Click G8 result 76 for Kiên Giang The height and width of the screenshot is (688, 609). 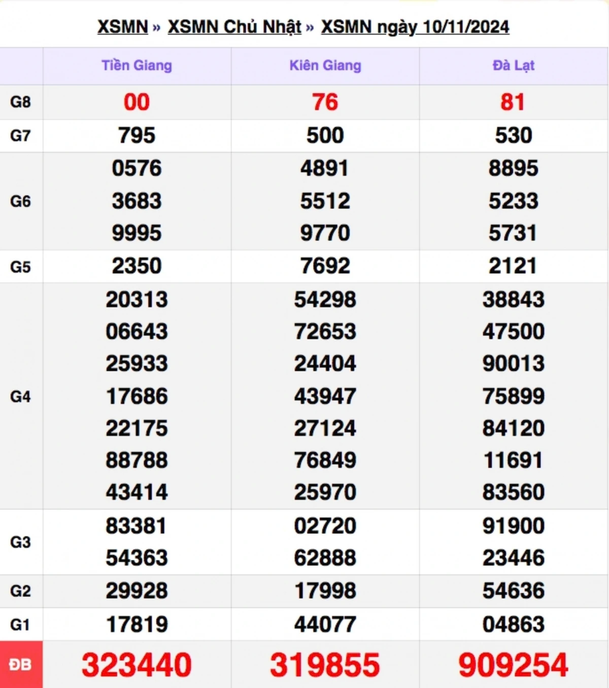(x=325, y=102)
